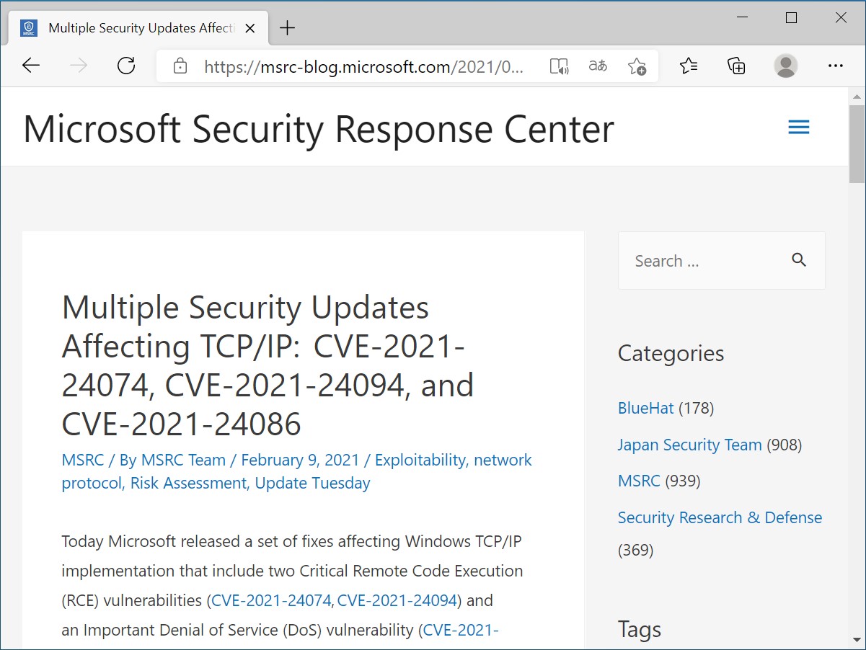The image size is (866, 650).
Task: Click the site security lock icon
Action: pyautogui.click(x=179, y=66)
